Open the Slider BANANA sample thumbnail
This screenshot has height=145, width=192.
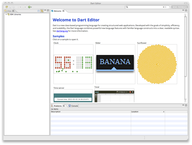pyautogui.click(x=115, y=64)
